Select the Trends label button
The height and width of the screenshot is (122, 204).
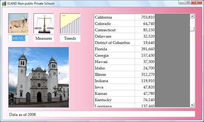[x=70, y=38]
